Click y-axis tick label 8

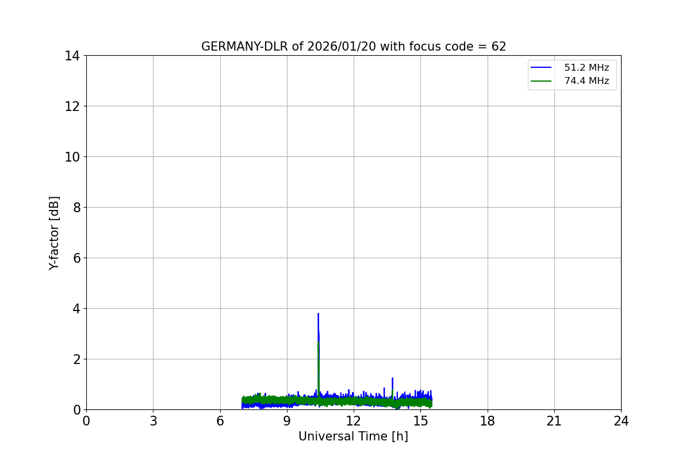click(x=76, y=208)
